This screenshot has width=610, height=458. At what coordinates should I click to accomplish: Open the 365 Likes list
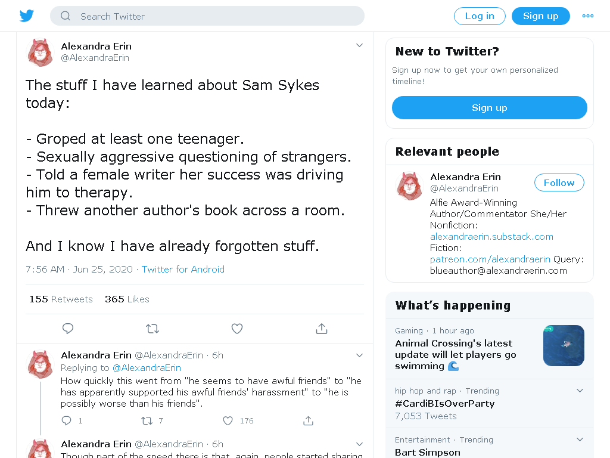click(x=127, y=299)
